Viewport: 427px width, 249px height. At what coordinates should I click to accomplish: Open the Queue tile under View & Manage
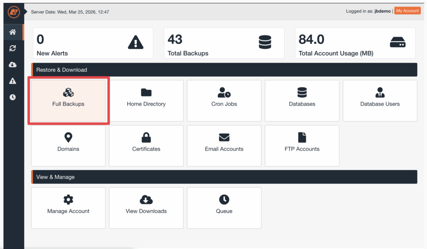point(224,208)
